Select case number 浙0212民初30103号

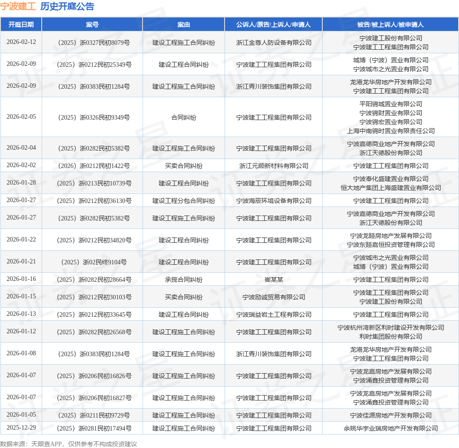click(94, 297)
